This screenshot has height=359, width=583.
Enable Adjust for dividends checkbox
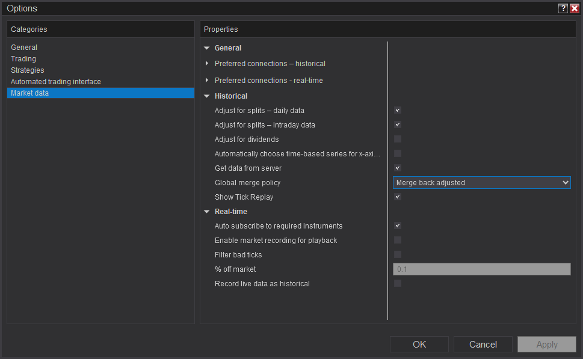(x=398, y=140)
